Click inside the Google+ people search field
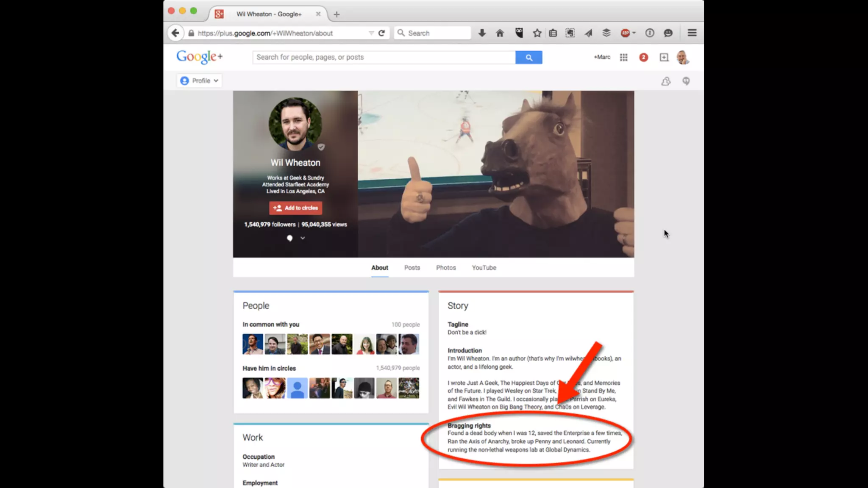 [384, 57]
